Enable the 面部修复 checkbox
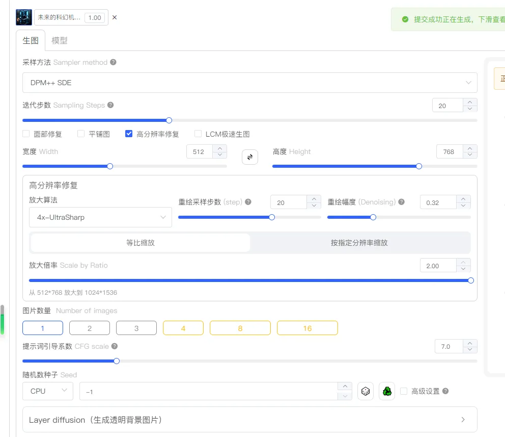The image size is (505, 437). point(26,134)
